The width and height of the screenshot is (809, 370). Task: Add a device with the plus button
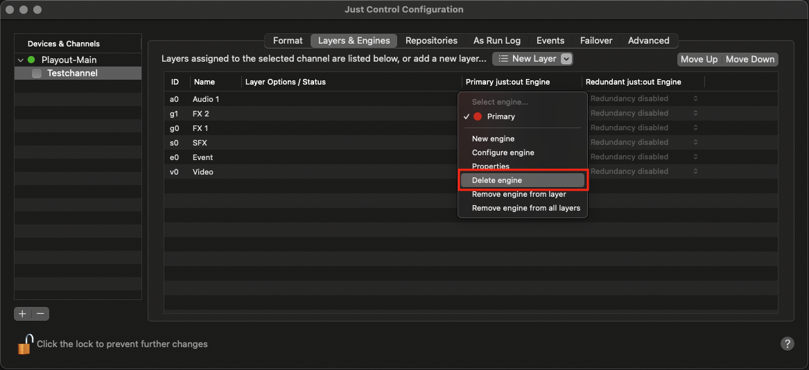23,313
